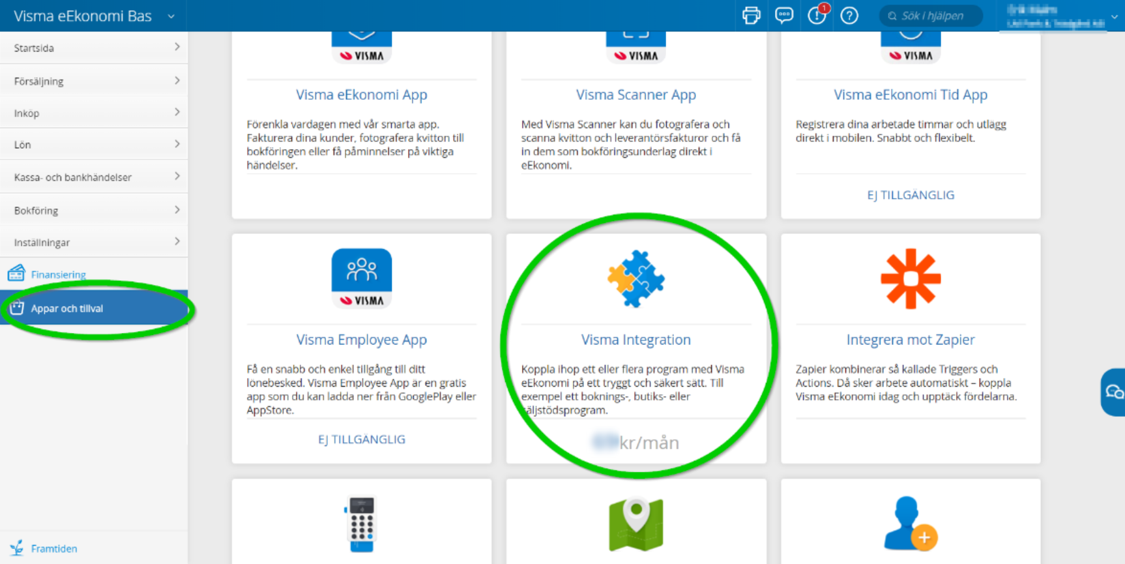This screenshot has height=564, width=1125.
Task: Click the Framtiden sprout icon
Action: pyautogui.click(x=17, y=548)
